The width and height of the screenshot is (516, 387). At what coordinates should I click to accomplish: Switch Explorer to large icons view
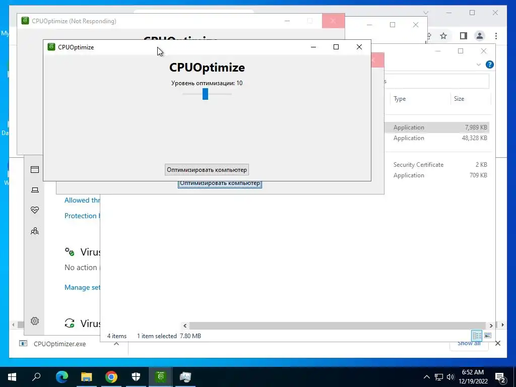(x=488, y=336)
